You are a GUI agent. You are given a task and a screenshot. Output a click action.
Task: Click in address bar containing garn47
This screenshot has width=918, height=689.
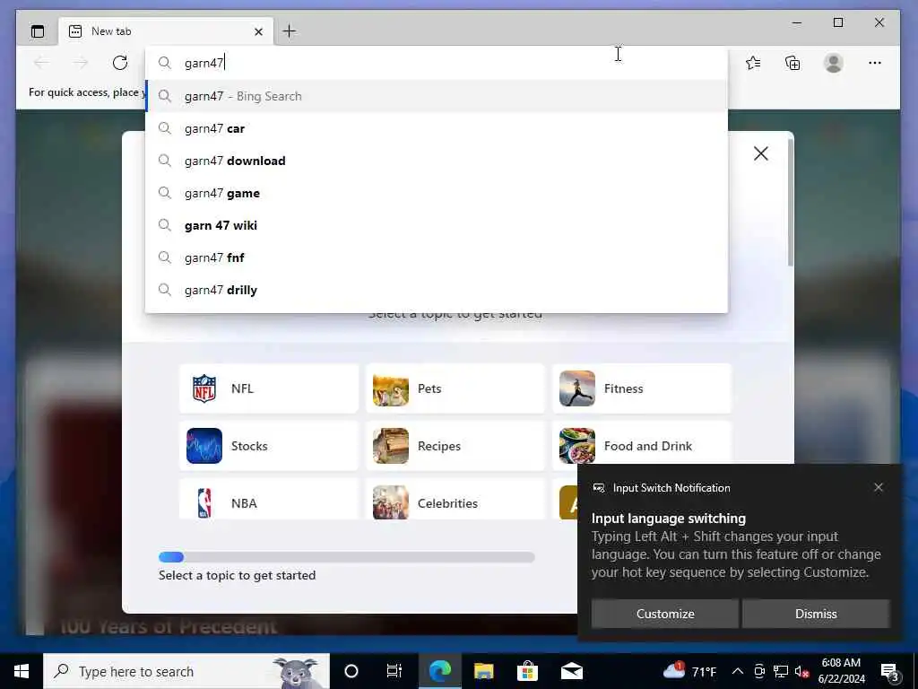pos(437,63)
